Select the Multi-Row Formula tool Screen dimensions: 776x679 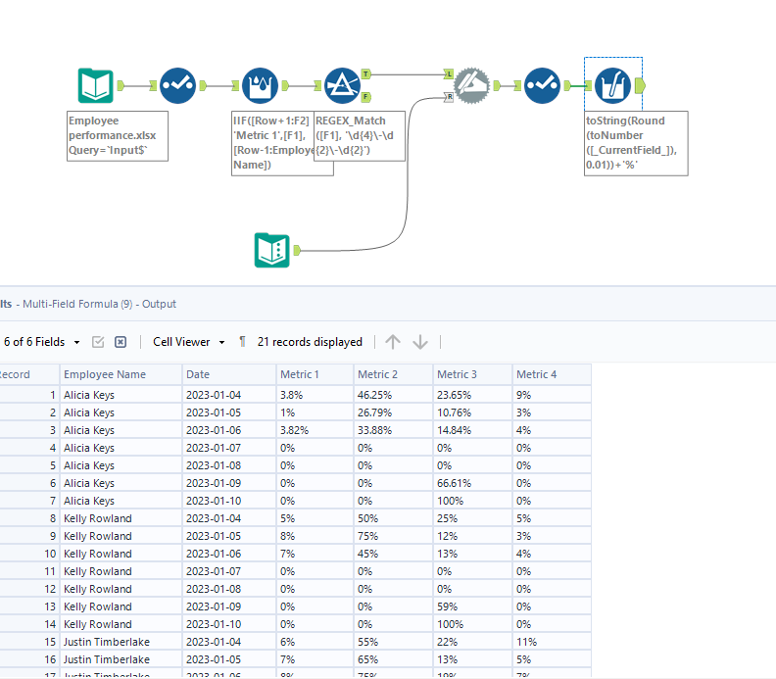[261, 85]
